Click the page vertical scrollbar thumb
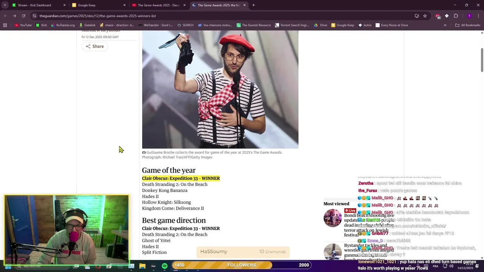 (482, 60)
